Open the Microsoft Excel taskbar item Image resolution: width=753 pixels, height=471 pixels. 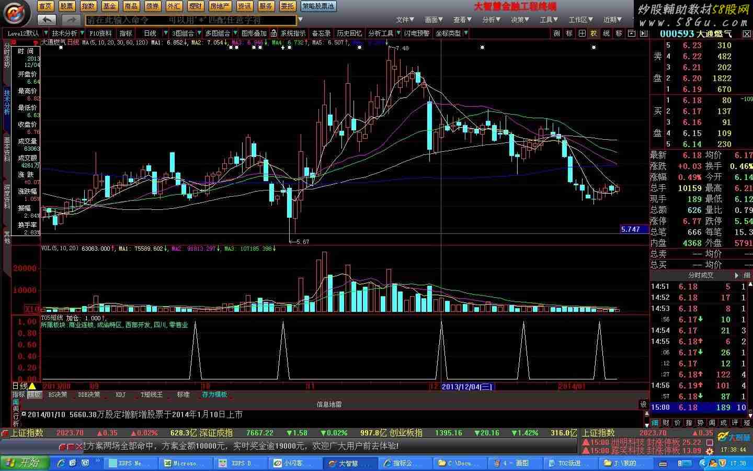point(187,463)
